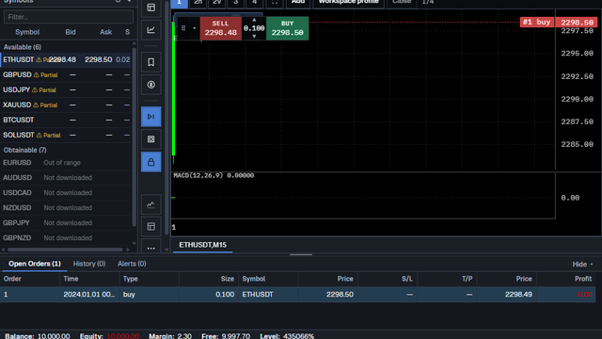Click the chart icon below the top layout icon
Image resolution: width=602 pixels, height=339 pixels.
[150, 30]
